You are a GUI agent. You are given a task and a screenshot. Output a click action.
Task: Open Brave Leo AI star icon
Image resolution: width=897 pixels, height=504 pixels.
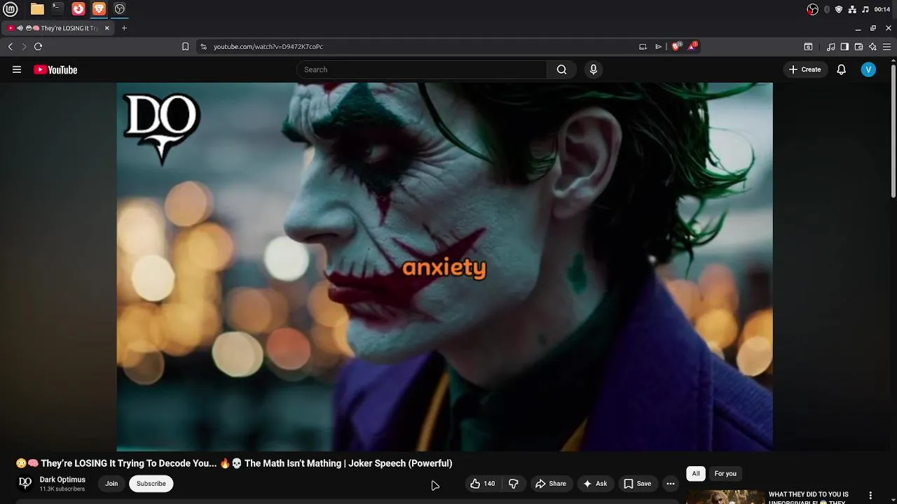coord(872,47)
